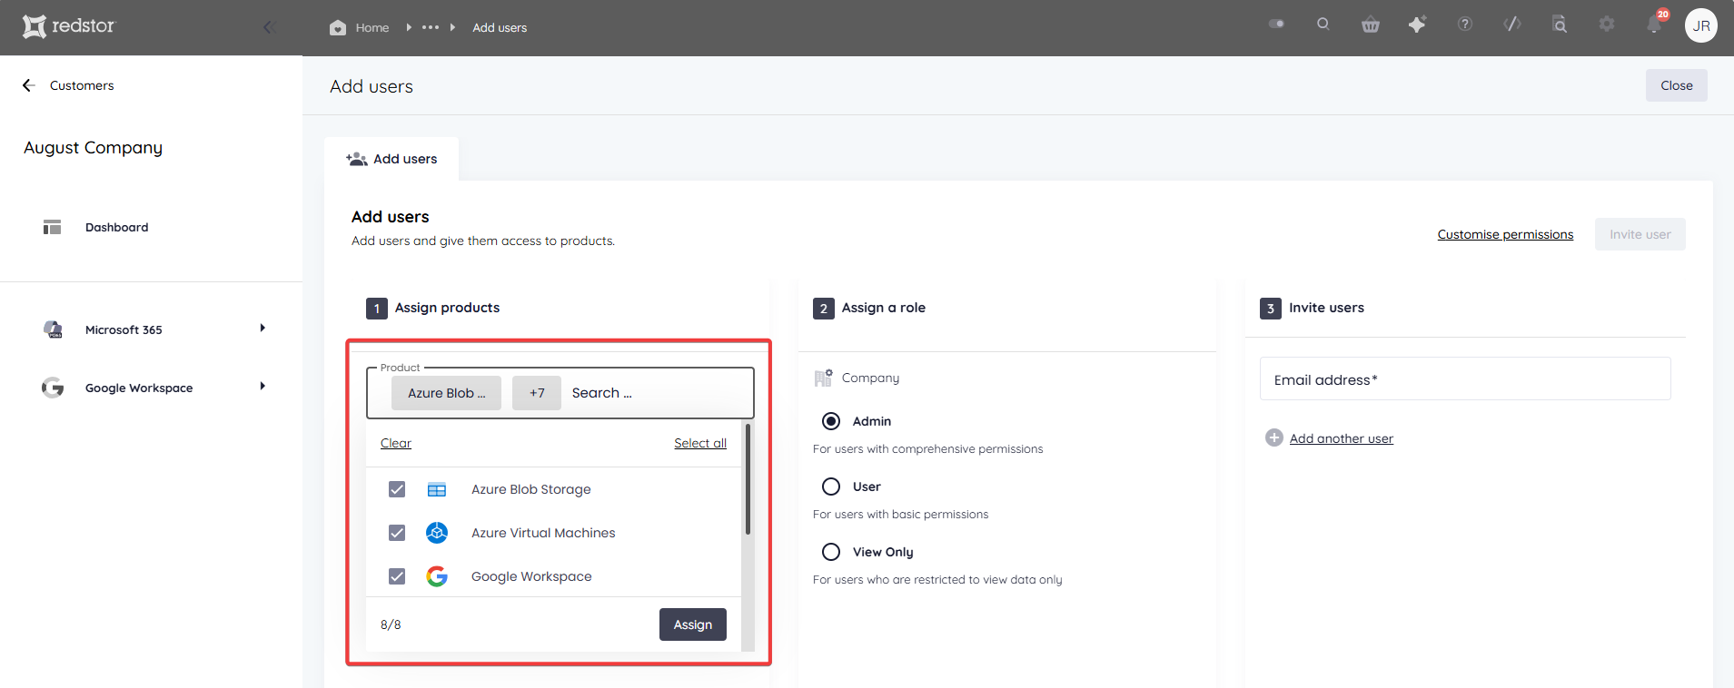Click the August Company heading

tap(93, 148)
